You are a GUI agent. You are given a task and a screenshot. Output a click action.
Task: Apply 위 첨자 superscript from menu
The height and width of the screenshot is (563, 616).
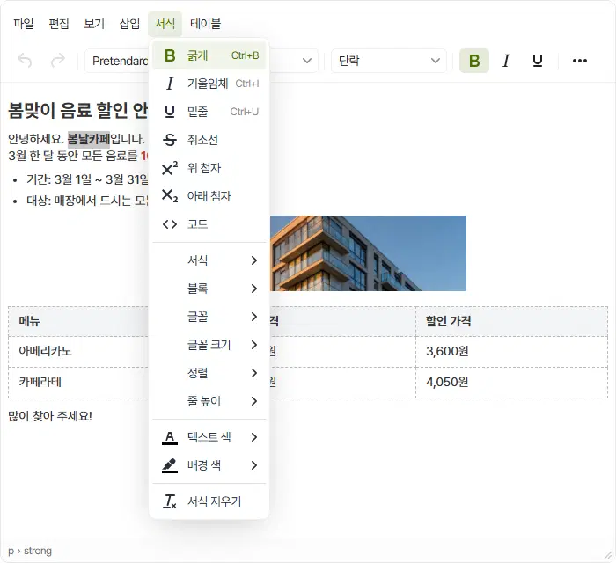pos(209,168)
